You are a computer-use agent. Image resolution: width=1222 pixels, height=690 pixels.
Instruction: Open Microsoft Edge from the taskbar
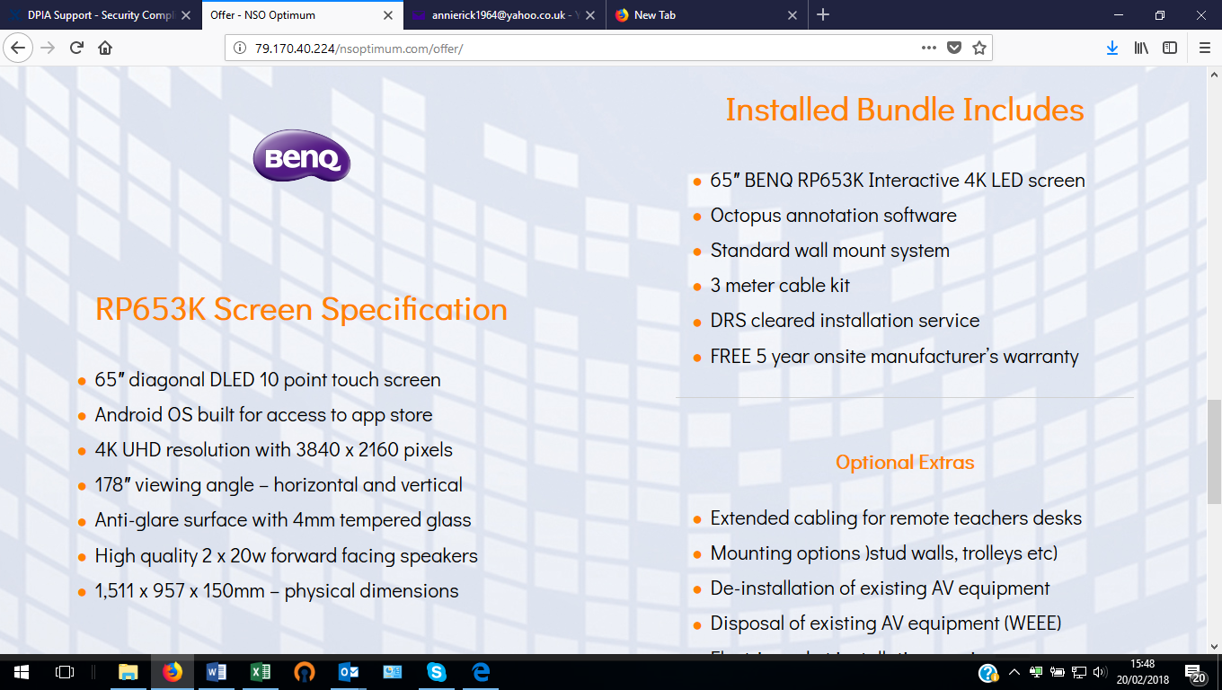pyautogui.click(x=481, y=672)
